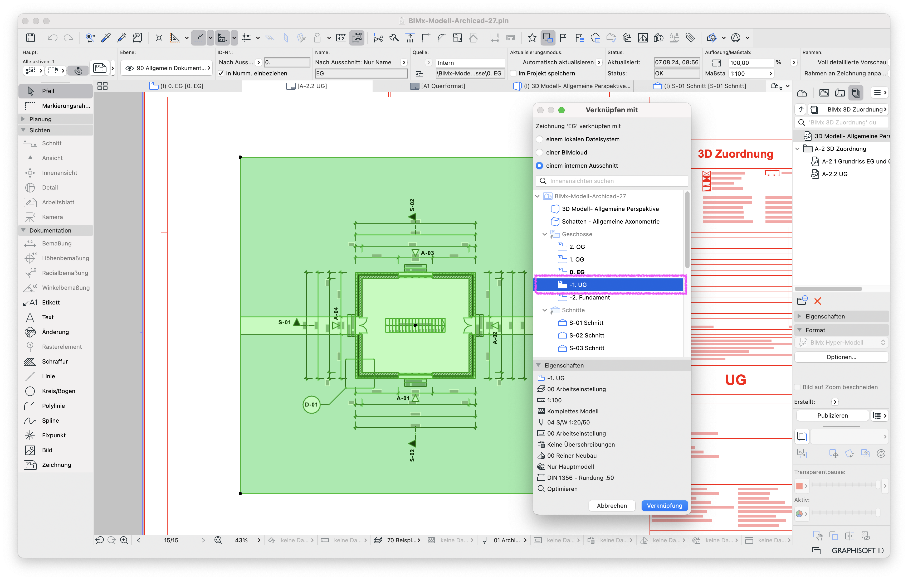Collapse BIMx-Modell-Archicad-27 root tree node
The height and width of the screenshot is (580, 908).
coord(537,196)
